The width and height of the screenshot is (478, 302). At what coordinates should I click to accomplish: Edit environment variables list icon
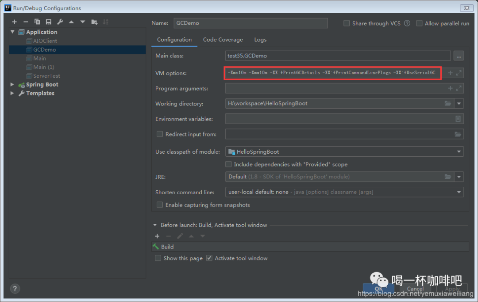coord(458,119)
